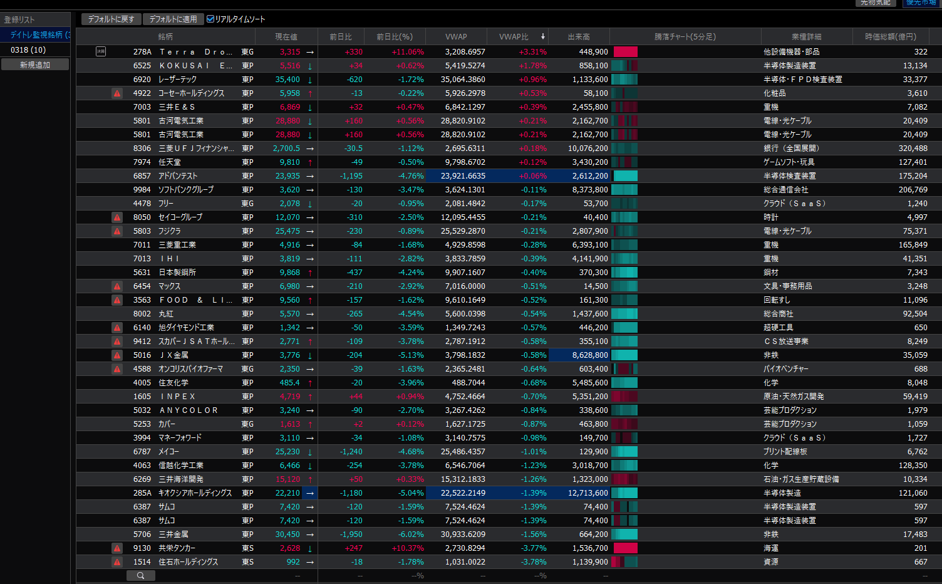
Task: Sort by the 出来高 column header
Action: click(x=578, y=37)
